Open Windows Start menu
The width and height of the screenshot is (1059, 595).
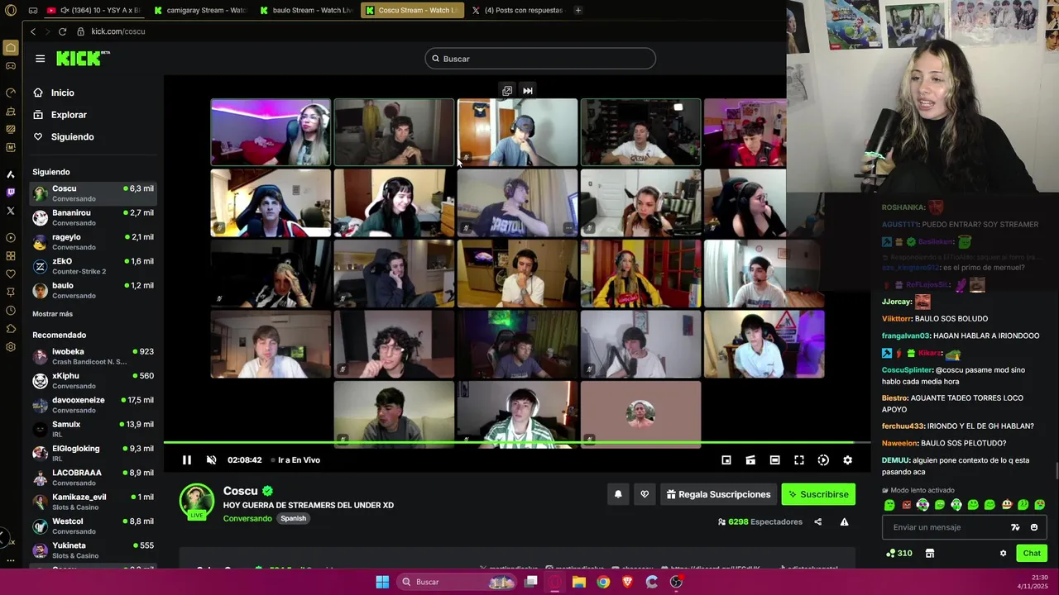pos(382,582)
